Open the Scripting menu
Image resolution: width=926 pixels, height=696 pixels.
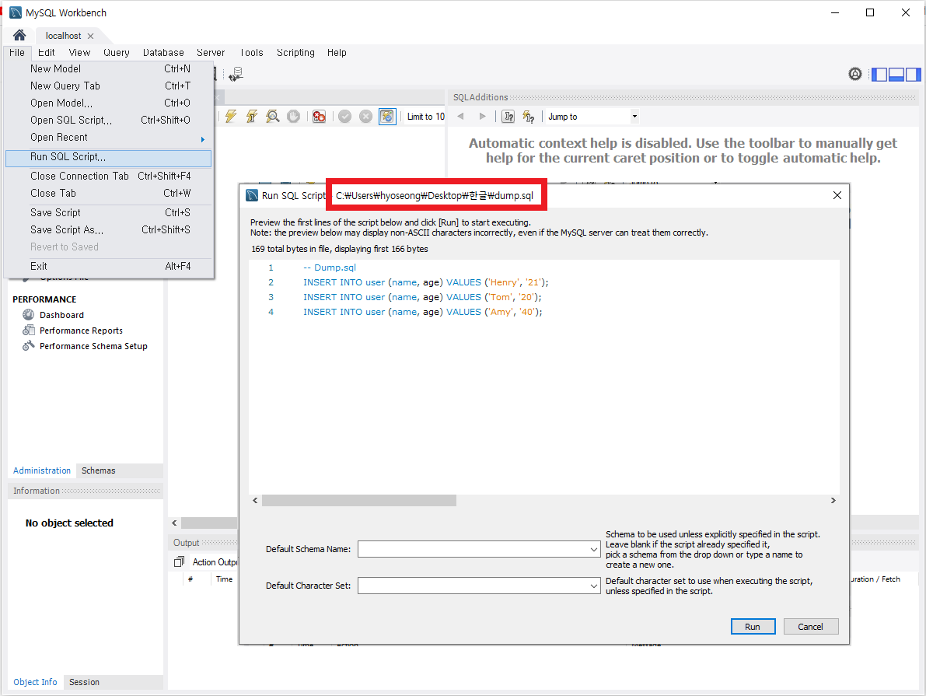coord(296,53)
